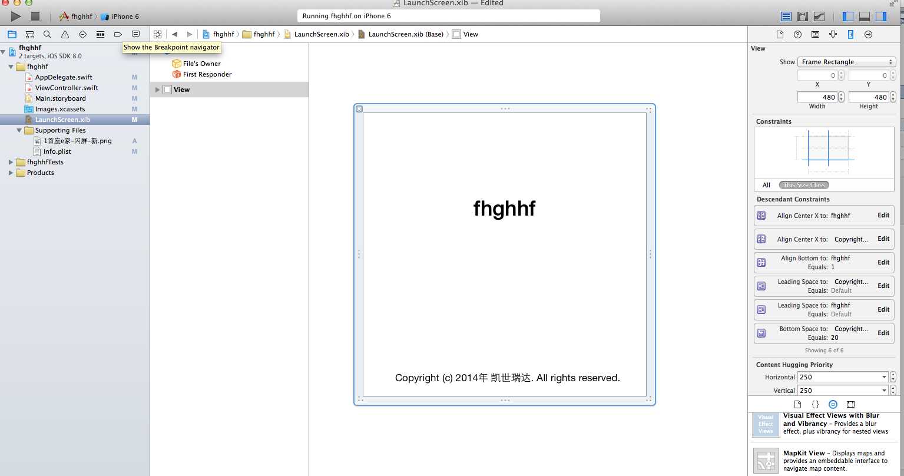Viewport: 904px width, 476px height.
Task: Edit the Align Center X to Copyright constraint
Action: click(883, 239)
